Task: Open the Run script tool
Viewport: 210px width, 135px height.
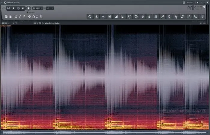Action: pos(129,16)
